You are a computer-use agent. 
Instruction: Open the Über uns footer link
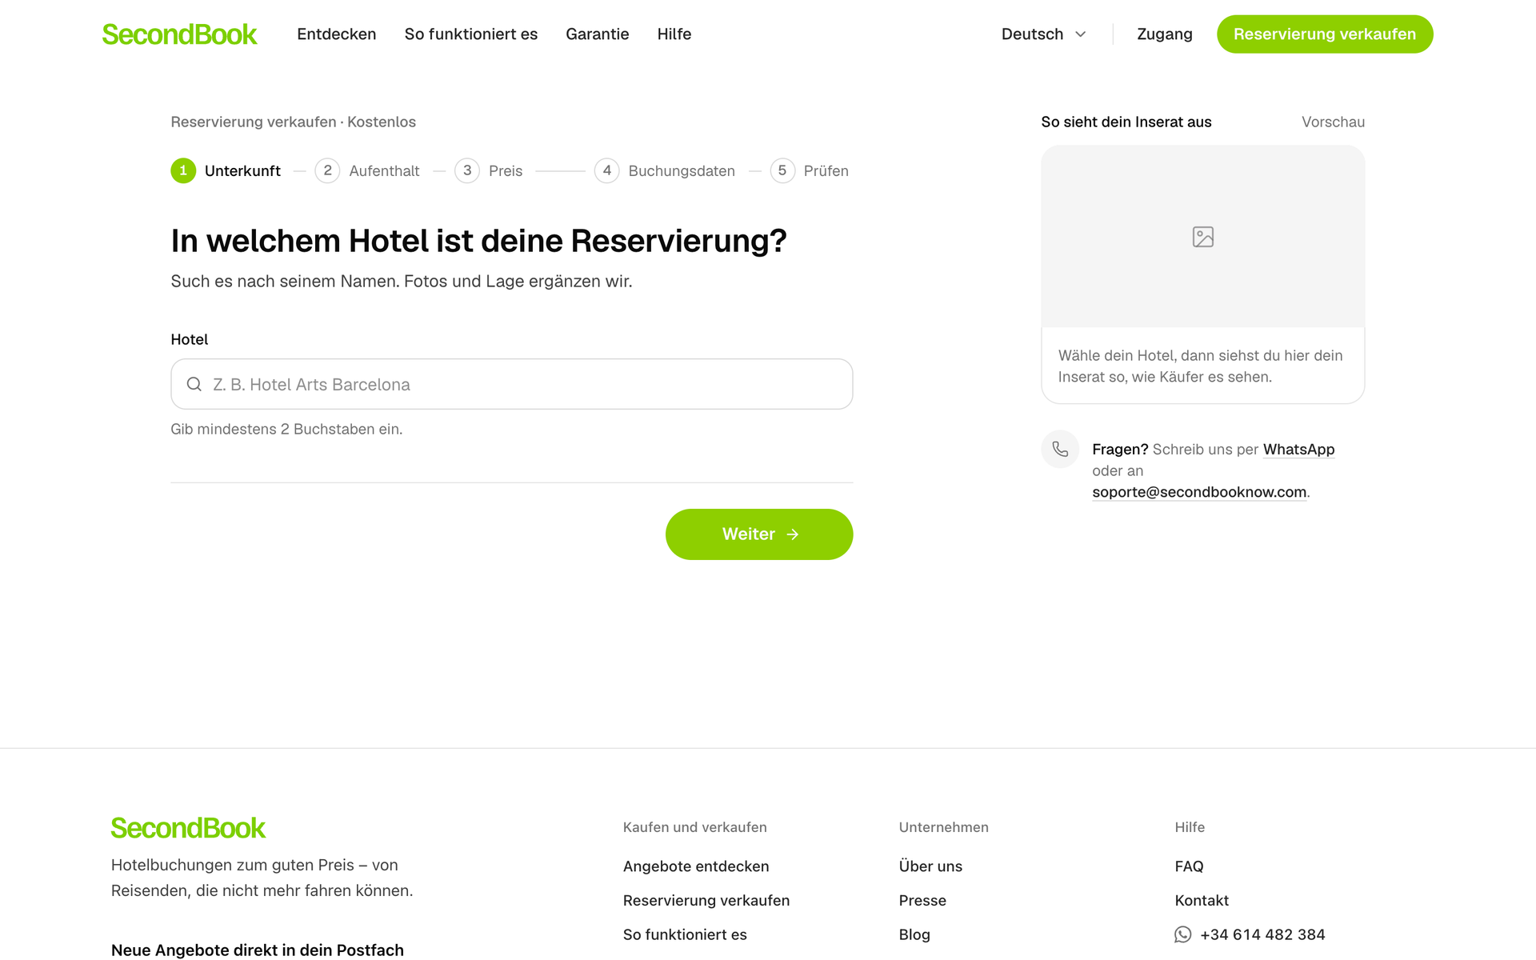point(930,866)
